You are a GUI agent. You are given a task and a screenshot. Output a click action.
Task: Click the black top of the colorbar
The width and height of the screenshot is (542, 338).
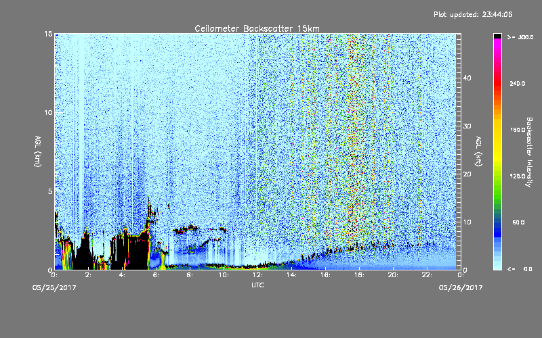(x=497, y=36)
